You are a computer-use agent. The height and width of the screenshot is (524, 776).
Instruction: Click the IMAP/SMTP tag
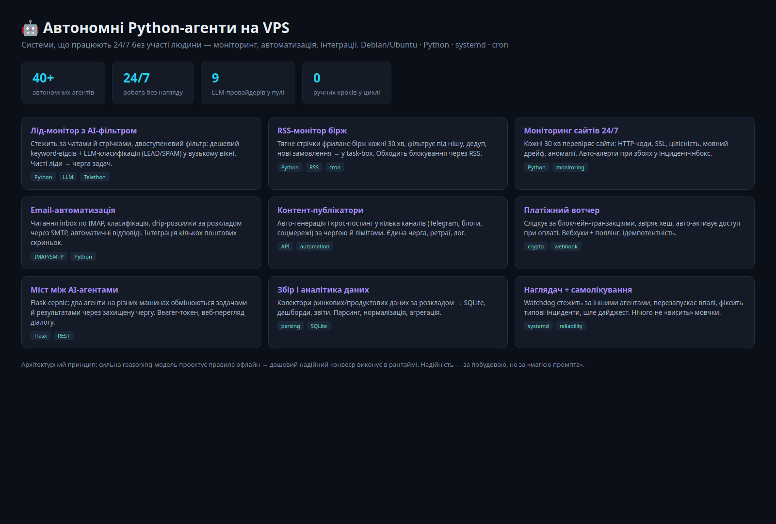[x=49, y=257]
